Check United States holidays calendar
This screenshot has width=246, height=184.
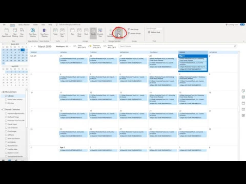click(6, 100)
